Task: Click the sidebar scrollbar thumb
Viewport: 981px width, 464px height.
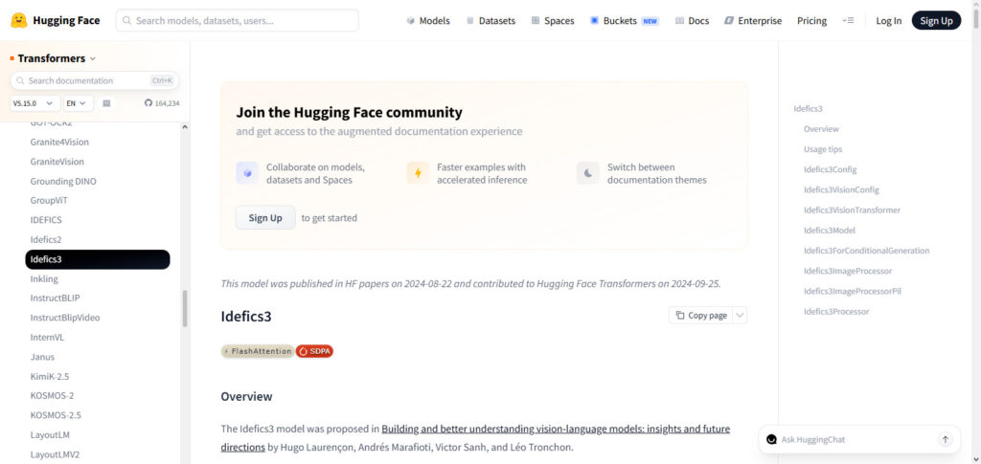Action: (185, 308)
